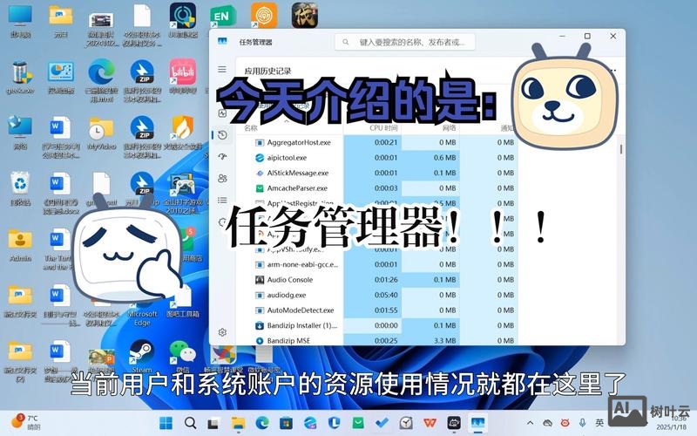Open Task Manager hamburger navigation menu
The width and height of the screenshot is (697, 436).
pos(222,70)
